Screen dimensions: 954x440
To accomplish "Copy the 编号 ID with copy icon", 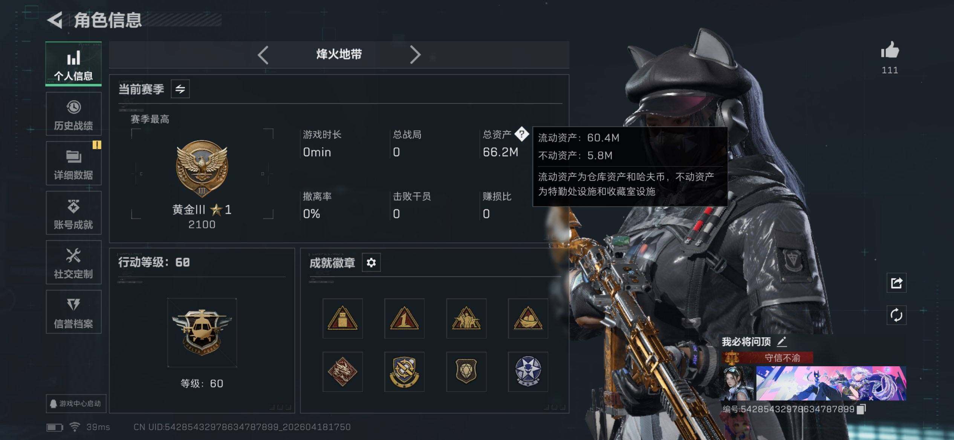I will 861,409.
